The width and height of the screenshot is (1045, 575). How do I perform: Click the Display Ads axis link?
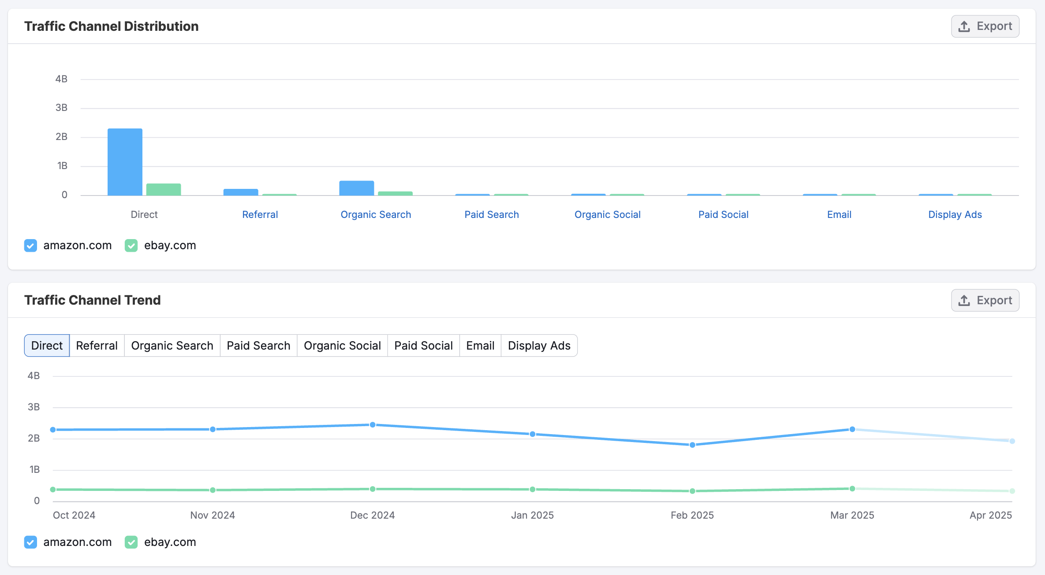pos(955,214)
